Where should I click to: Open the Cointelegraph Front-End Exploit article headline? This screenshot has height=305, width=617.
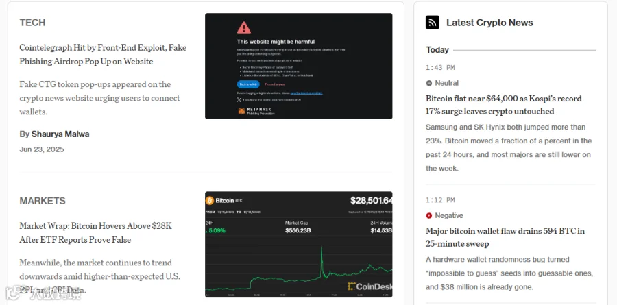pos(103,54)
